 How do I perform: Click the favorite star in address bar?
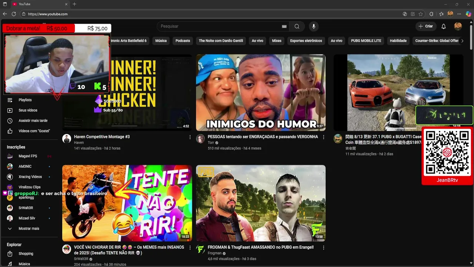point(421,14)
